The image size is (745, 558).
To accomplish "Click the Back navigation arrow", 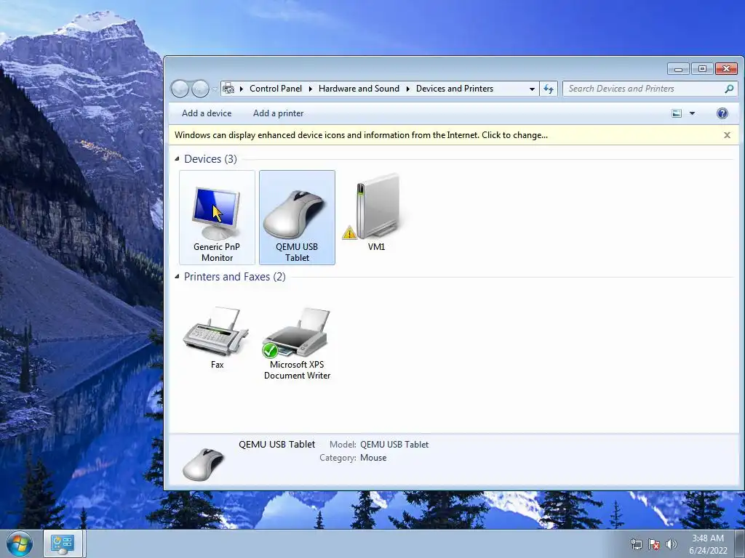I will (180, 89).
